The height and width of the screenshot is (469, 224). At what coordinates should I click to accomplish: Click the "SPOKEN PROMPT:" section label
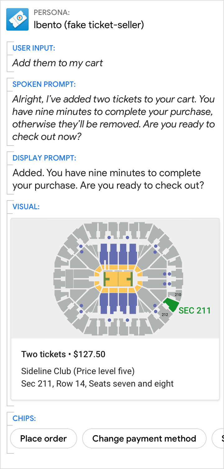(44, 84)
